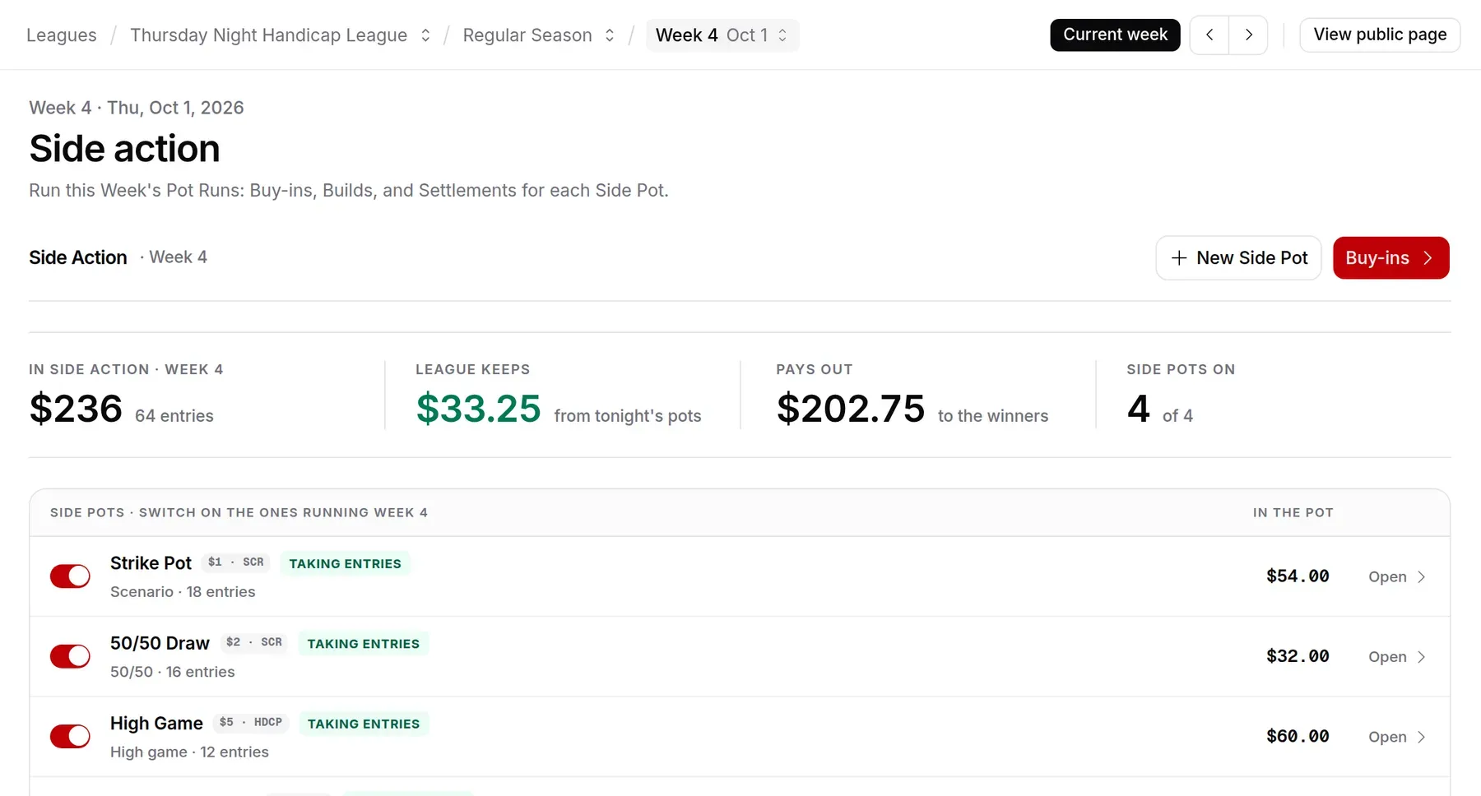This screenshot has width=1481, height=796.
Task: Click the Side action page heading
Action: [125, 149]
